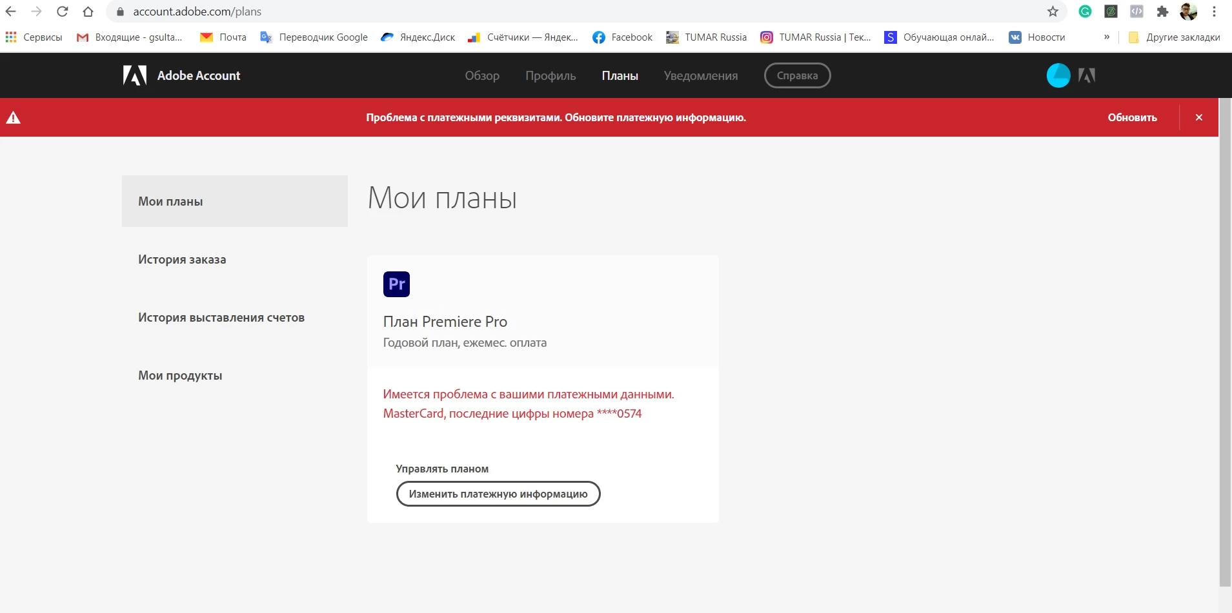Viewport: 1232px width, 613px height.
Task: Open Другие закладки folder
Action: (x=1175, y=37)
